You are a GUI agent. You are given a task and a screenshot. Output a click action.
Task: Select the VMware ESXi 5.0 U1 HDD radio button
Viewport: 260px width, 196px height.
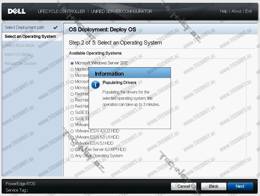tap(72, 137)
